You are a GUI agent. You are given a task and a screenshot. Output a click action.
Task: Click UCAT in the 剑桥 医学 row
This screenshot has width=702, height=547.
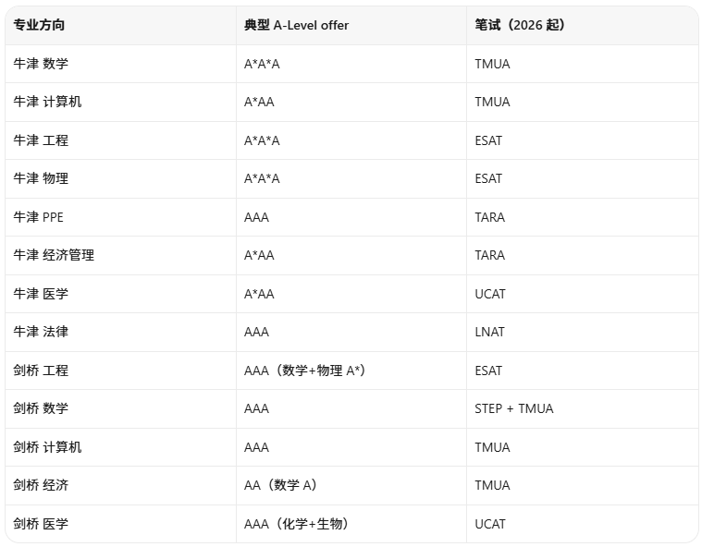pyautogui.click(x=490, y=524)
